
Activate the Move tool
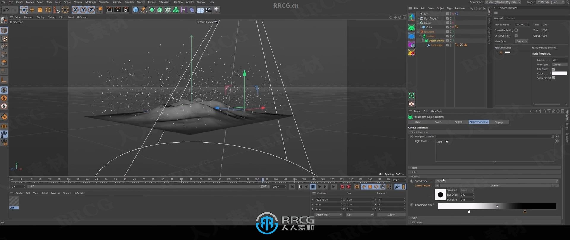point(32,10)
